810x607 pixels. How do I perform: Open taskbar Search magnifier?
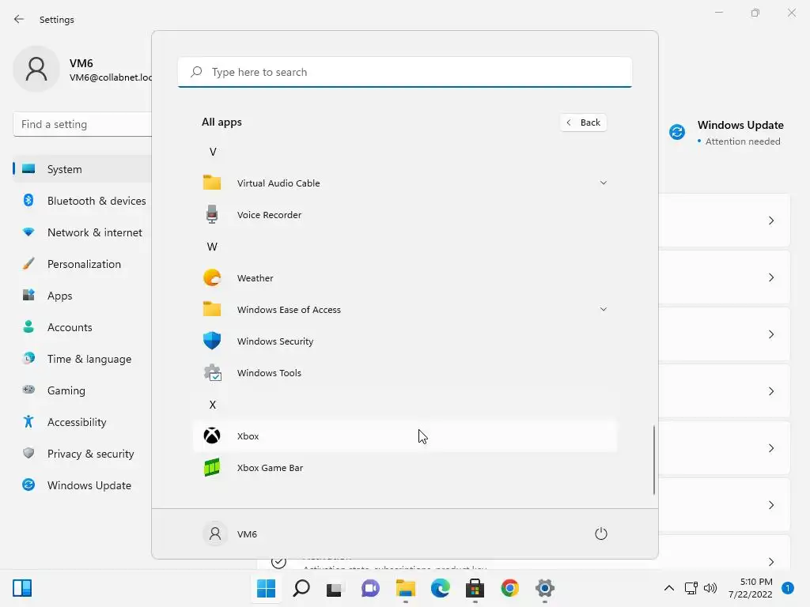pos(301,588)
